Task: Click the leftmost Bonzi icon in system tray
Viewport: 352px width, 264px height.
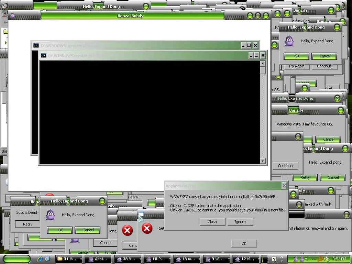Action: coord(296,259)
